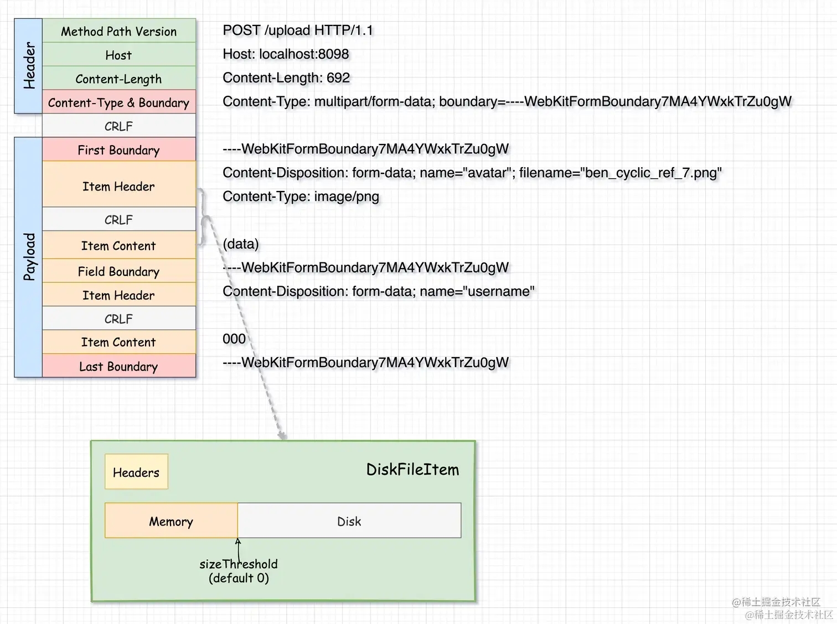Select the Headers box inside DiskFileItem
The image size is (837, 624).
click(136, 472)
